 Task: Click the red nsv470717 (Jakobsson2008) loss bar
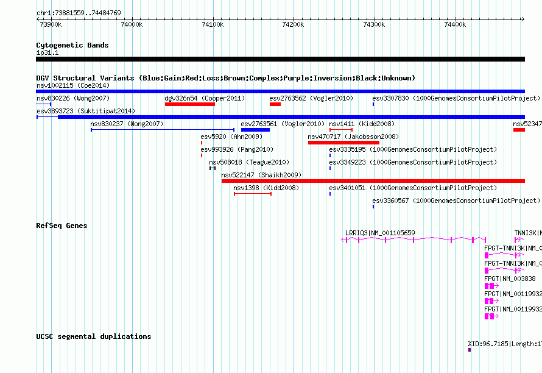point(343,143)
